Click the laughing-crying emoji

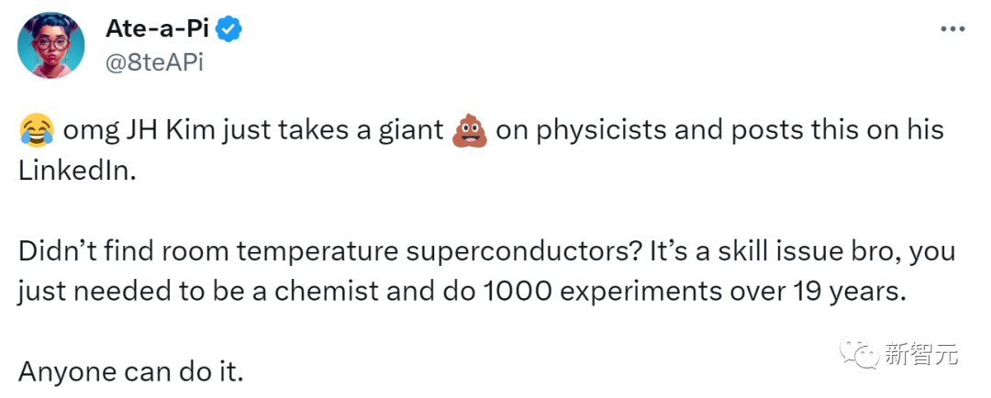click(37, 131)
